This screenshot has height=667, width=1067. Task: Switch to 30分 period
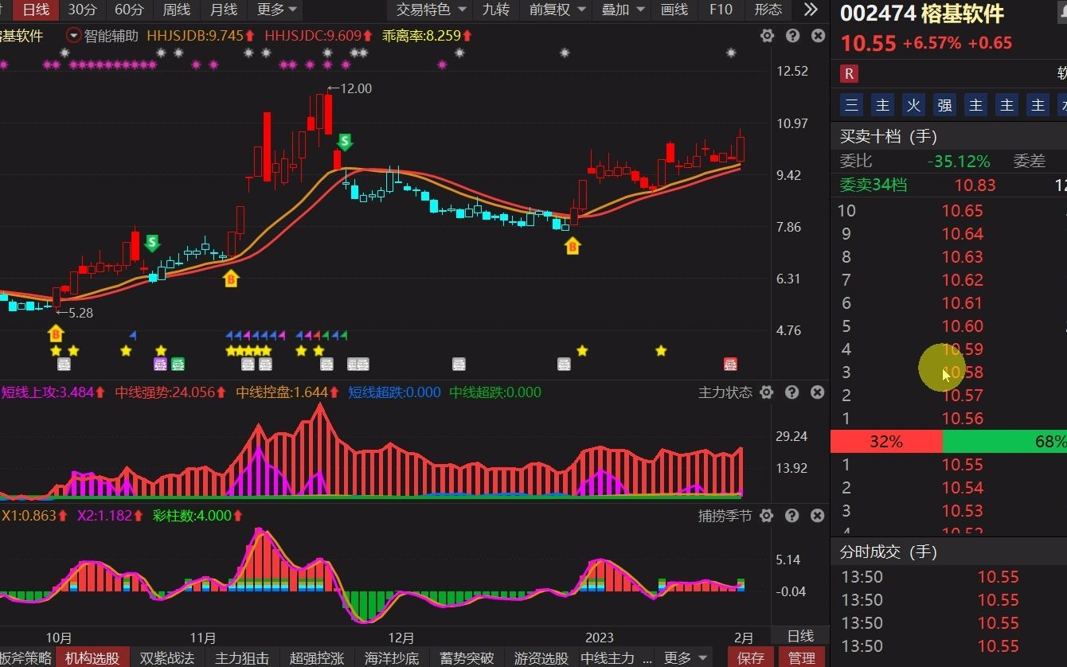[x=82, y=10]
